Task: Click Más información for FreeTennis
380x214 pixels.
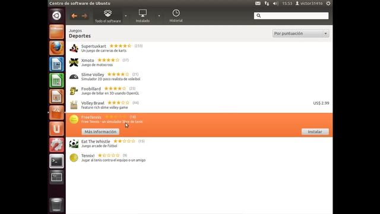Action: pos(100,132)
